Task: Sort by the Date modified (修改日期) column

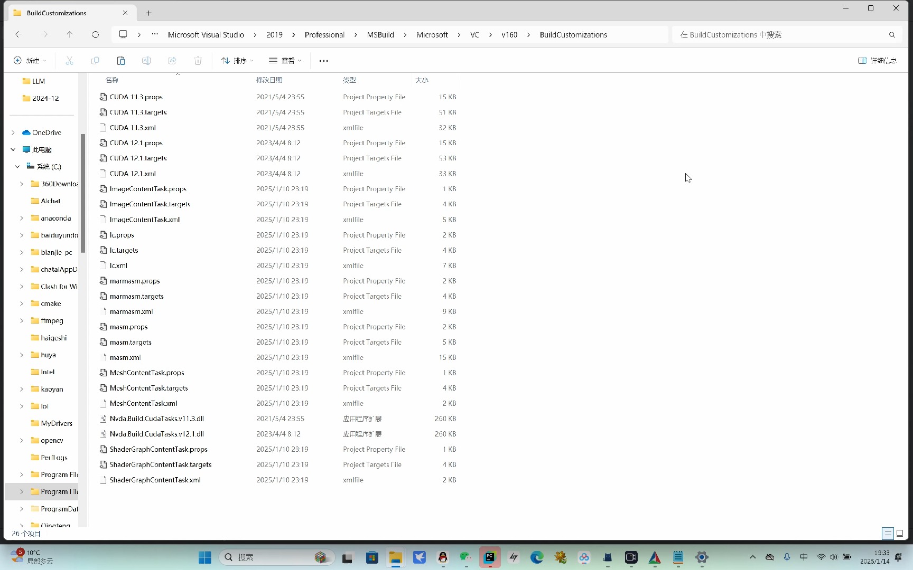Action: (269, 80)
